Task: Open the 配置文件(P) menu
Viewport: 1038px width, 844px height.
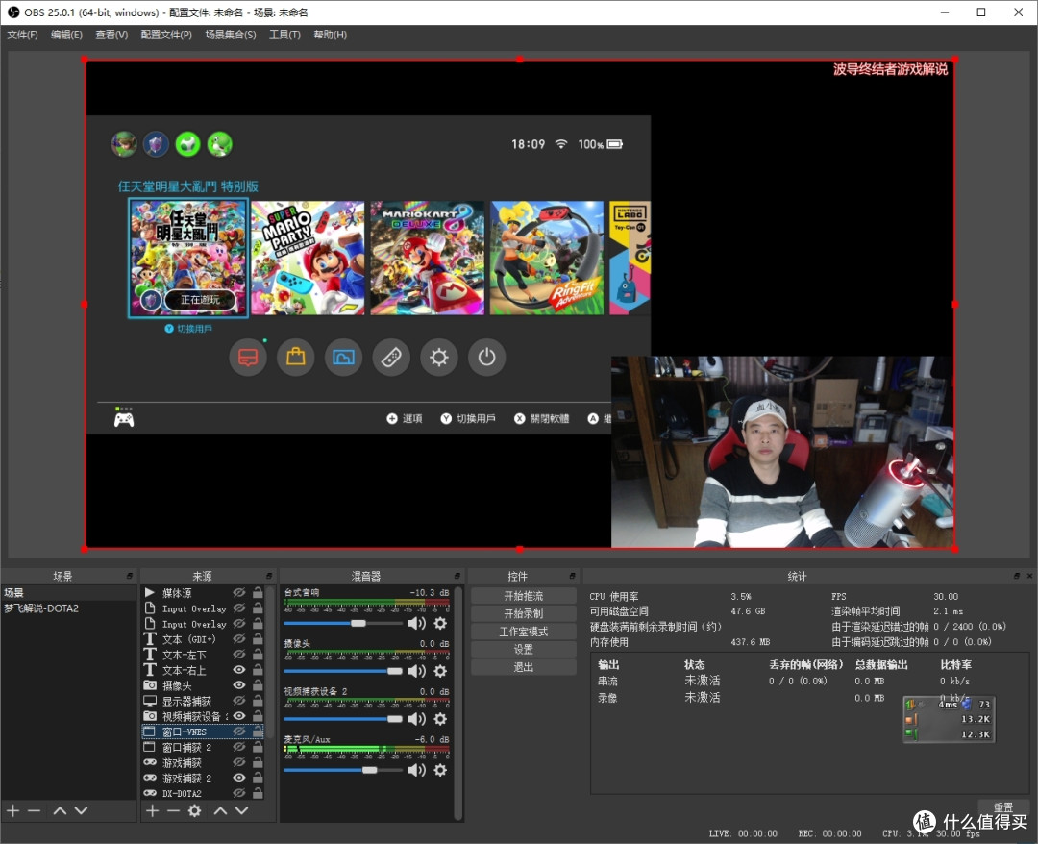Action: tap(166, 35)
